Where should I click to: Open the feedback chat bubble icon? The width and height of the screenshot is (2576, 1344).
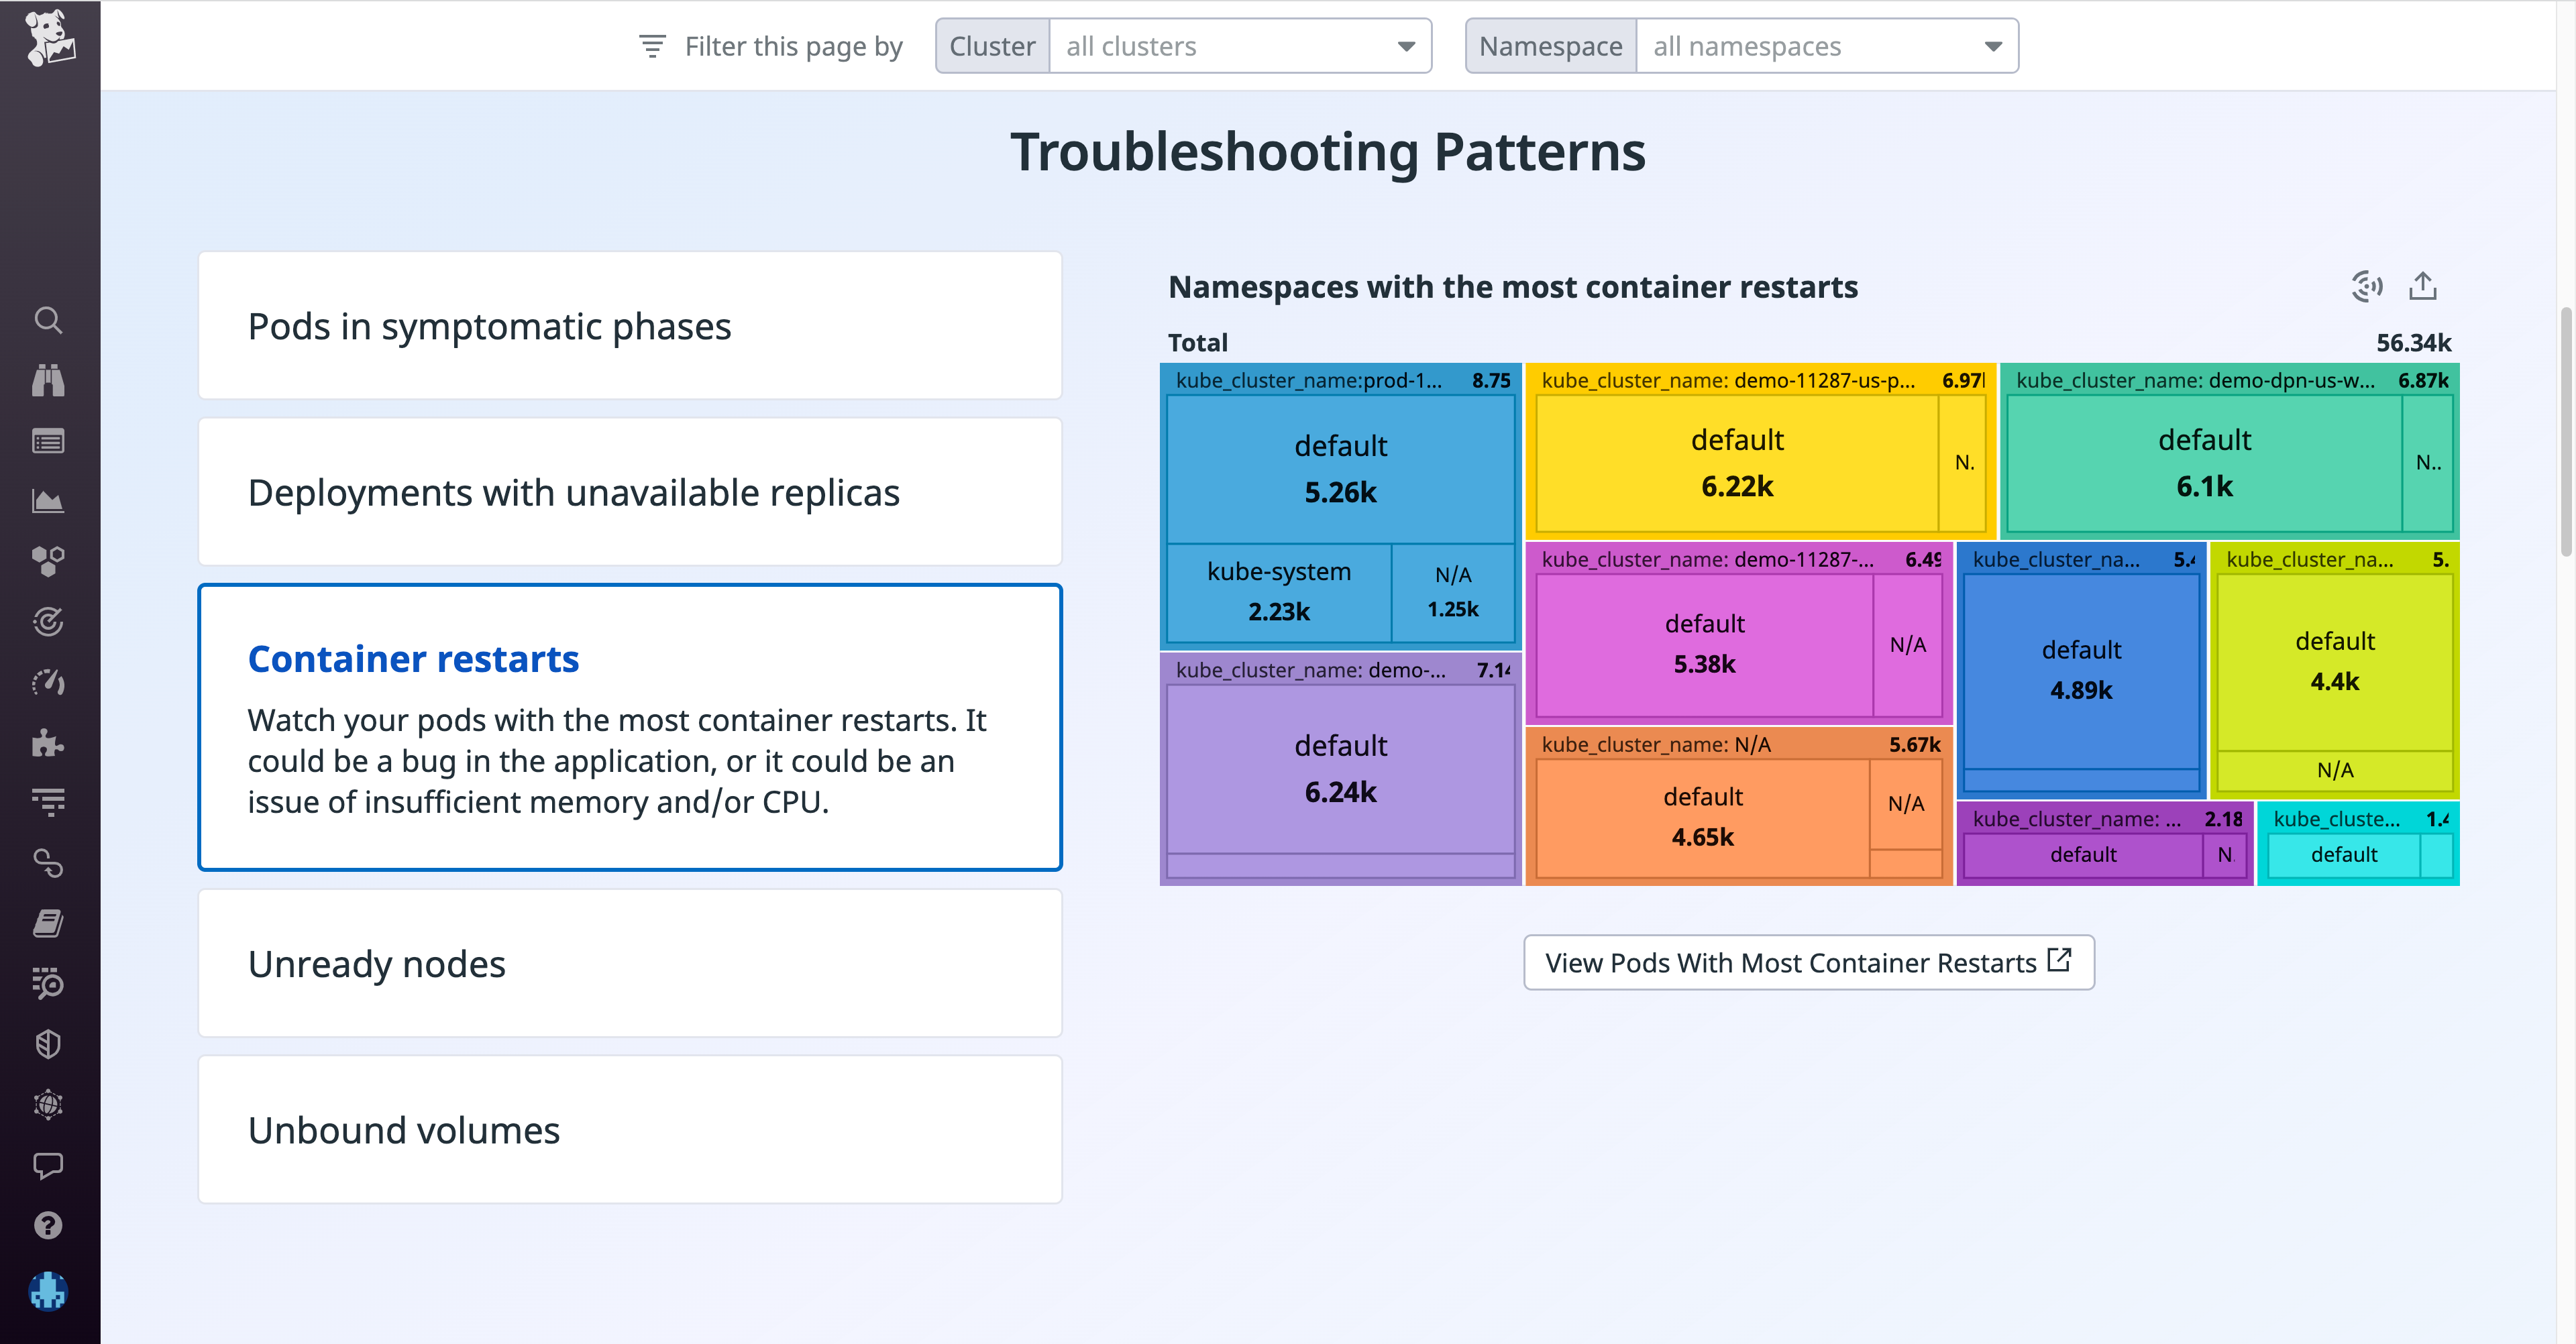tap(49, 1165)
